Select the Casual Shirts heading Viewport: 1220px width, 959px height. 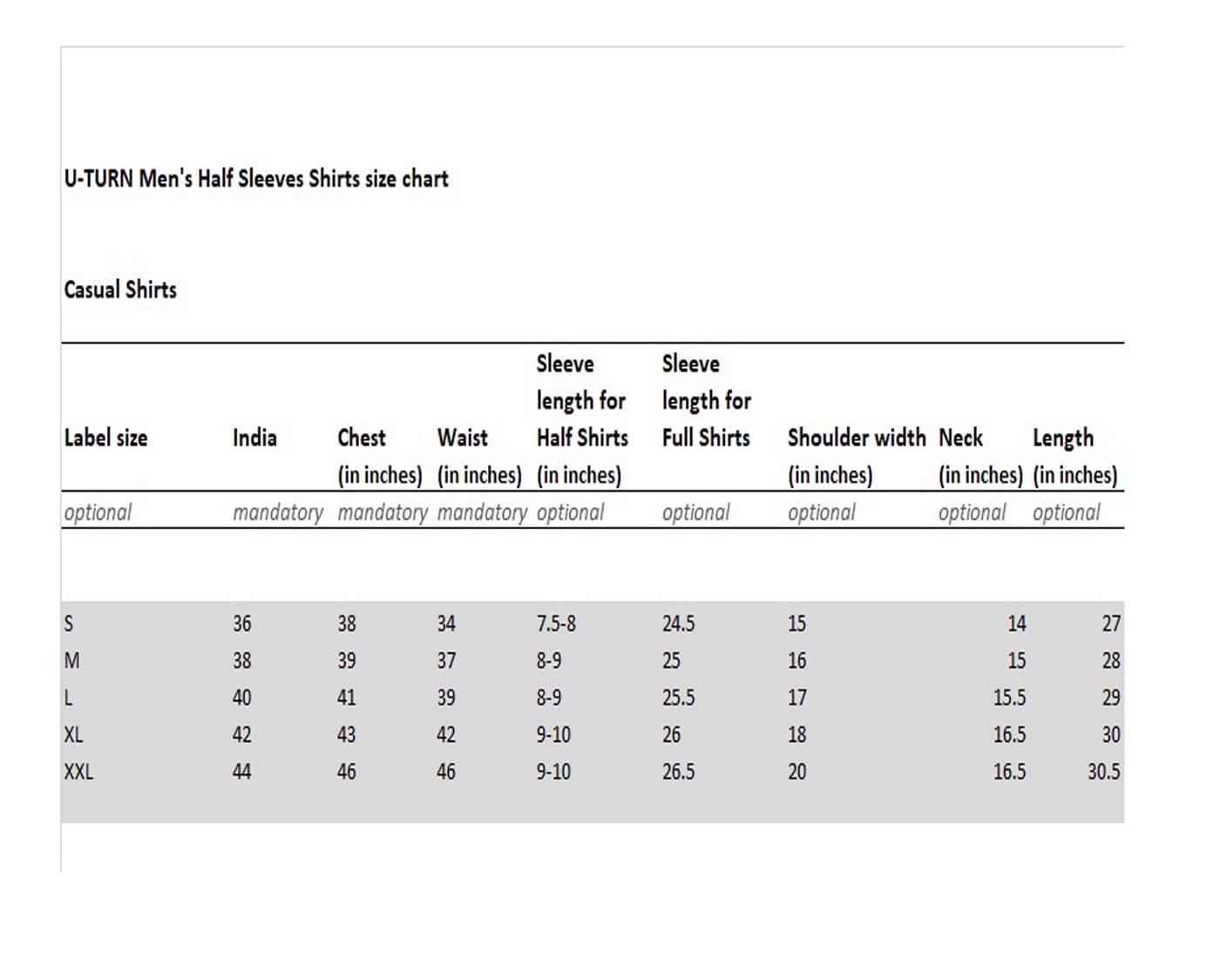pos(120,289)
